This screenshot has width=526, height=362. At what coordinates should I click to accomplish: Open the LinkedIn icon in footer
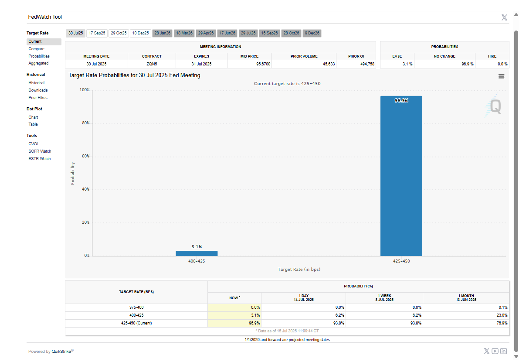(x=503, y=351)
